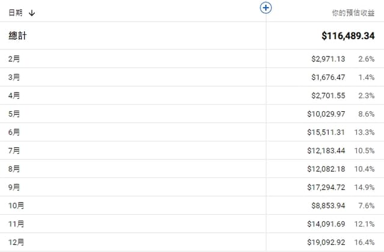Select the 3月 row
The image size is (384, 252).
[x=14, y=77]
